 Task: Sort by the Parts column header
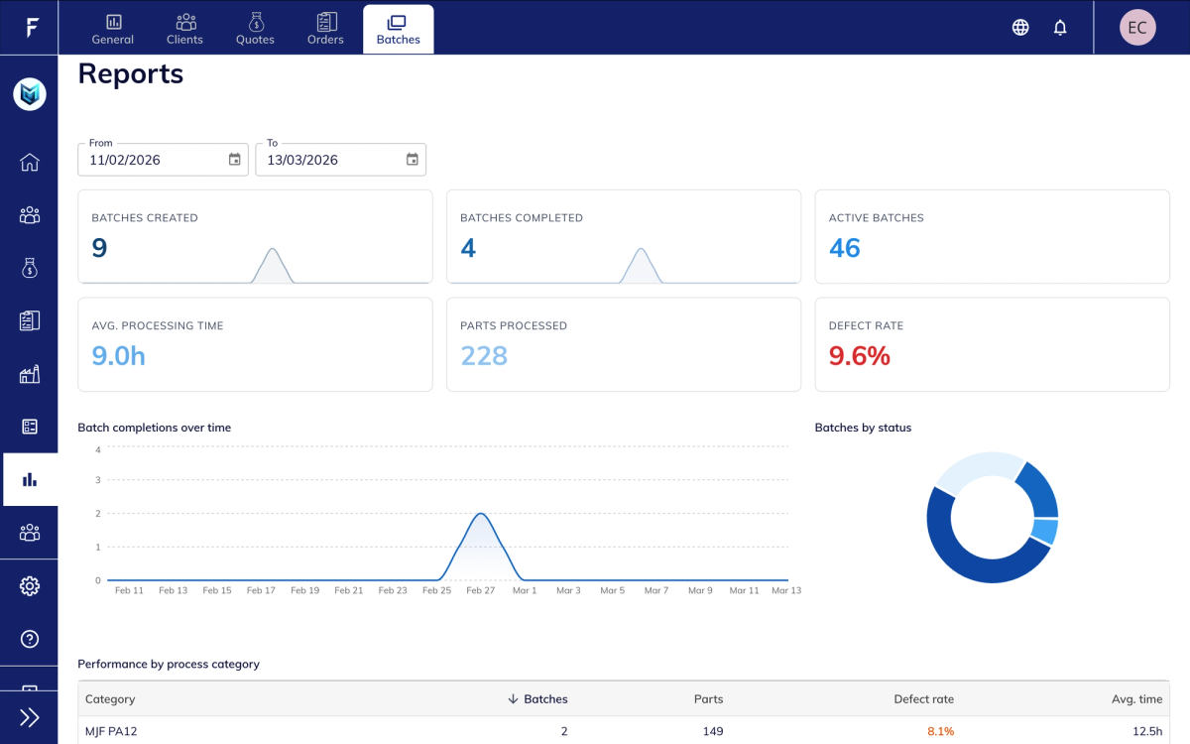coord(708,699)
